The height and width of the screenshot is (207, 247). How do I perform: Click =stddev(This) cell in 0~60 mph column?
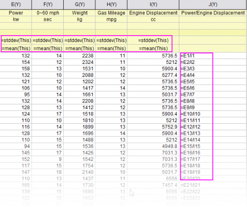click(48, 40)
